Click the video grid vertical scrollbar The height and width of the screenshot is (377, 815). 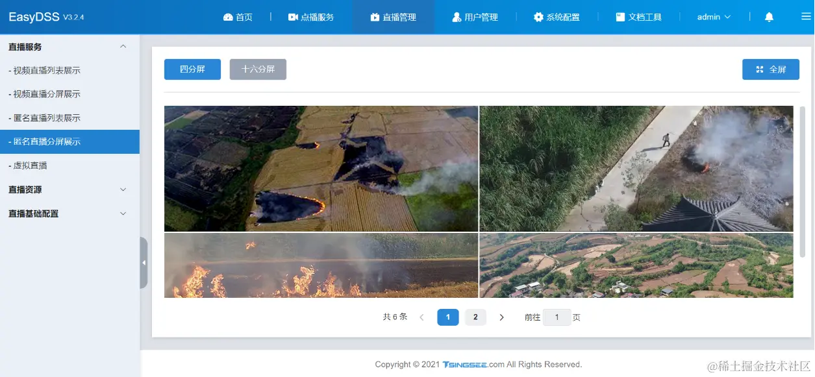click(803, 182)
